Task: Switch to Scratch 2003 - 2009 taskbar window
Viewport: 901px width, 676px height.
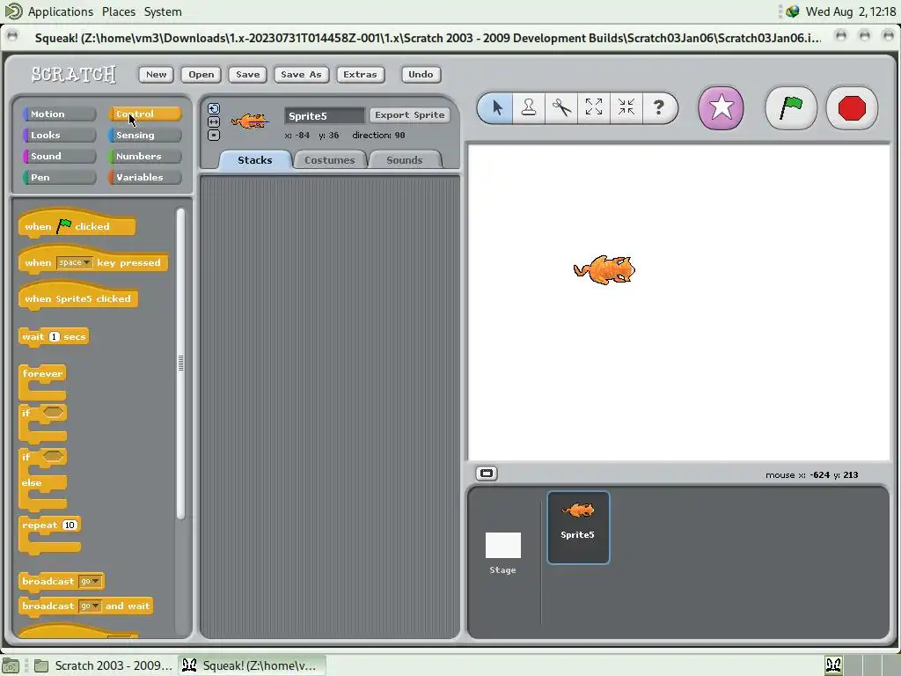Action: coord(104,665)
